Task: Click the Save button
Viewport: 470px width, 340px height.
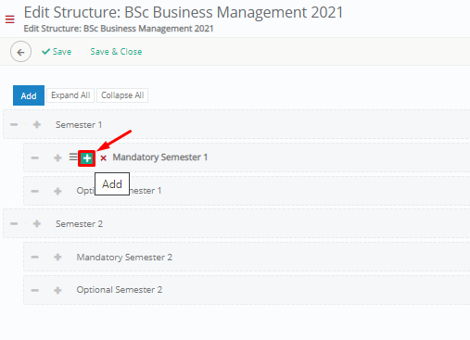Action: (57, 52)
